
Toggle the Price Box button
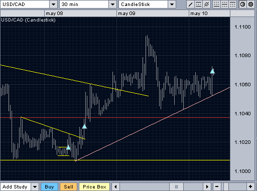94,186
